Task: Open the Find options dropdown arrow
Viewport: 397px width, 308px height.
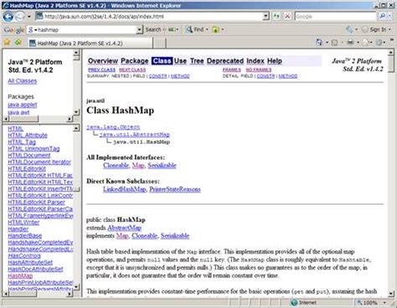Action: click(x=207, y=29)
